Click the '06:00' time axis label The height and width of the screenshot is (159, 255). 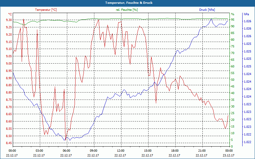tap(66, 150)
